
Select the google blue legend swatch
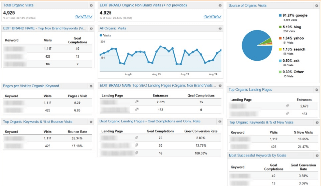(x=280, y=15)
